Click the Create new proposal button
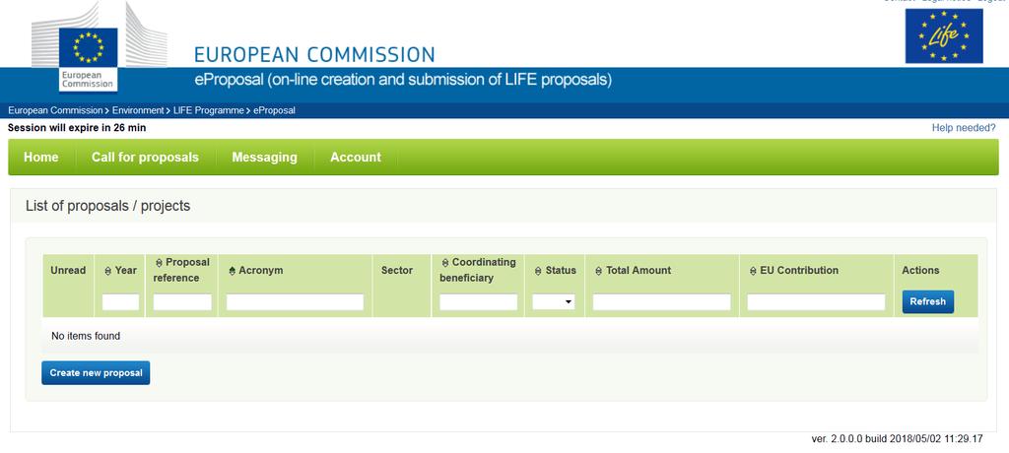Viewport: 1009px width, 453px height. (96, 372)
